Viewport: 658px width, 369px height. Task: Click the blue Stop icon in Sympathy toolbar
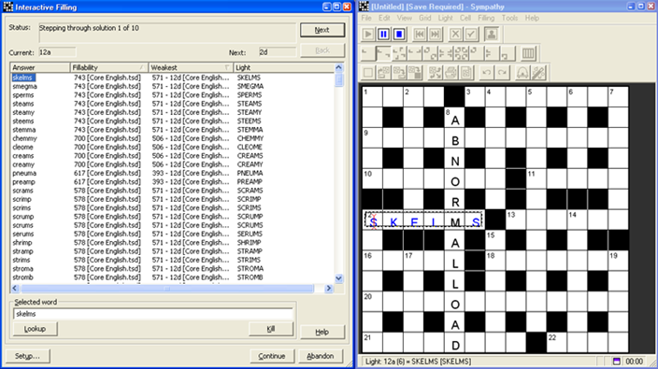tap(399, 34)
